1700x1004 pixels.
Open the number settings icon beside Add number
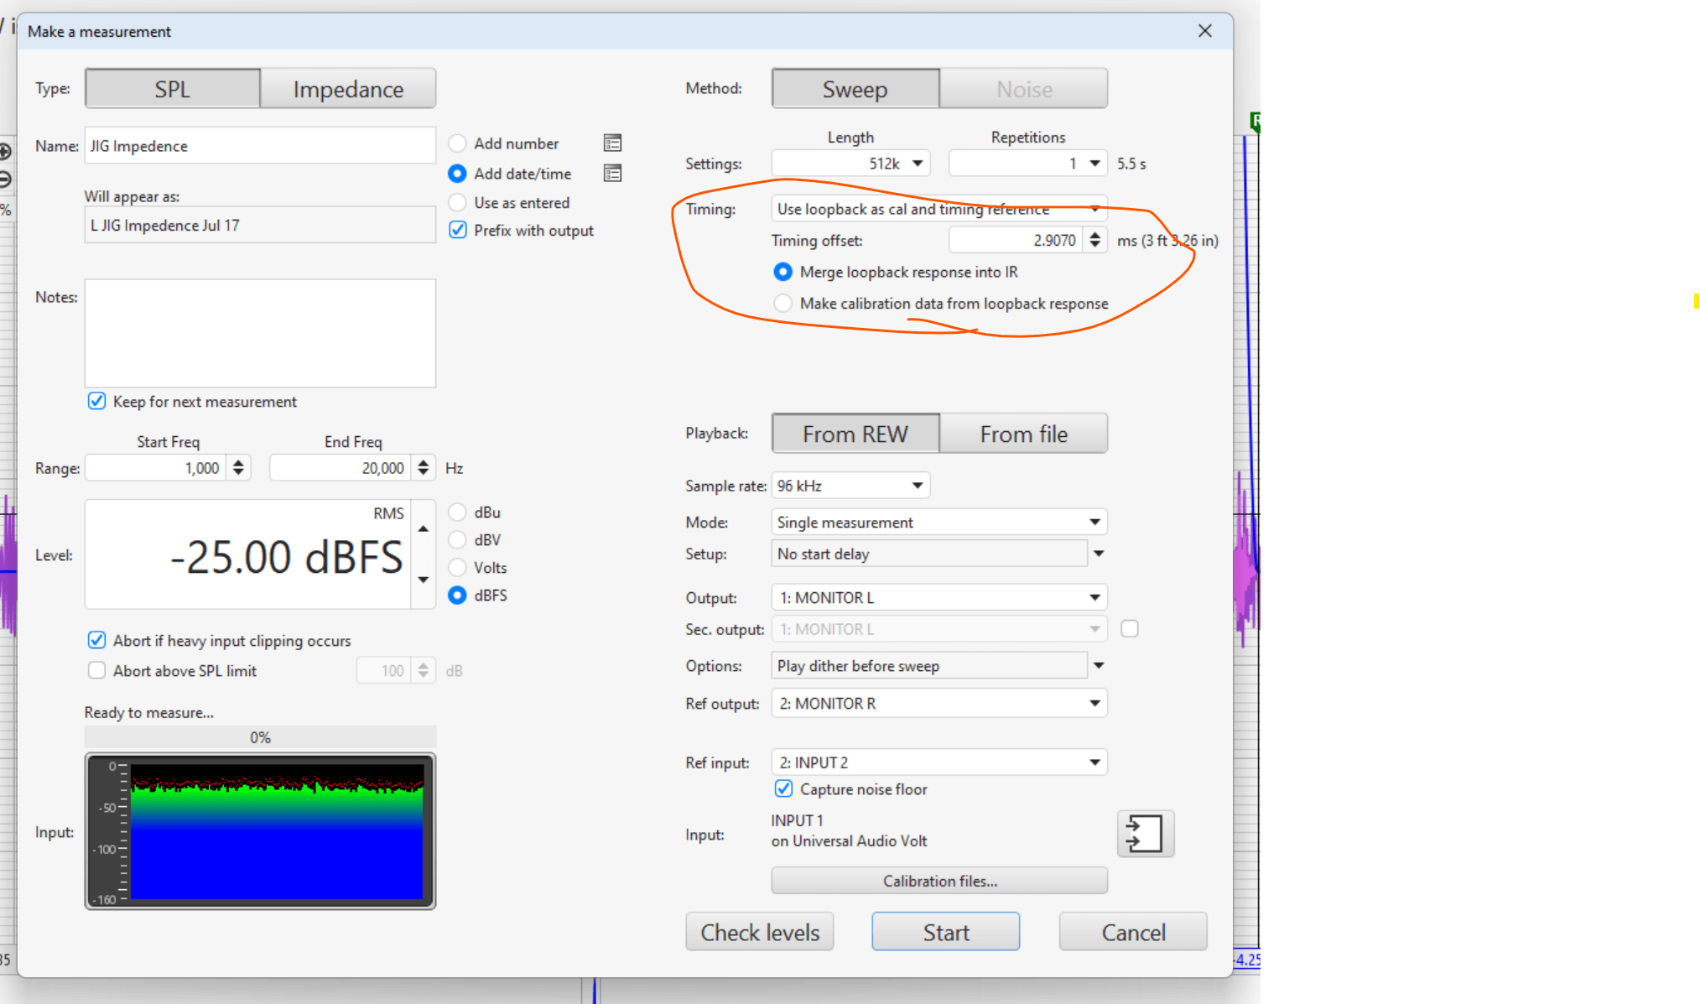(x=612, y=143)
